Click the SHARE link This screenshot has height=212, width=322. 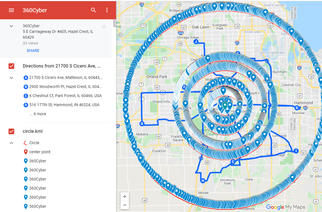click(33, 51)
